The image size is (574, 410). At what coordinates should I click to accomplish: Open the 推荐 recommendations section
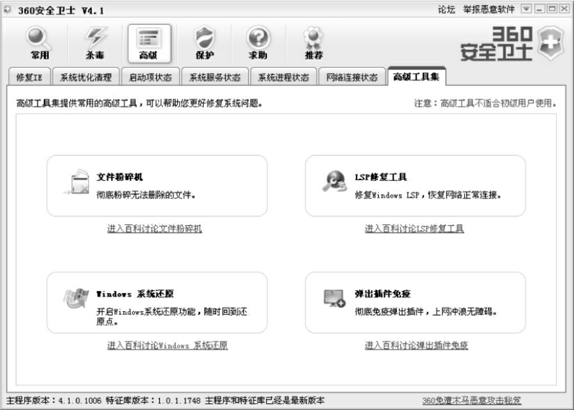click(x=313, y=43)
